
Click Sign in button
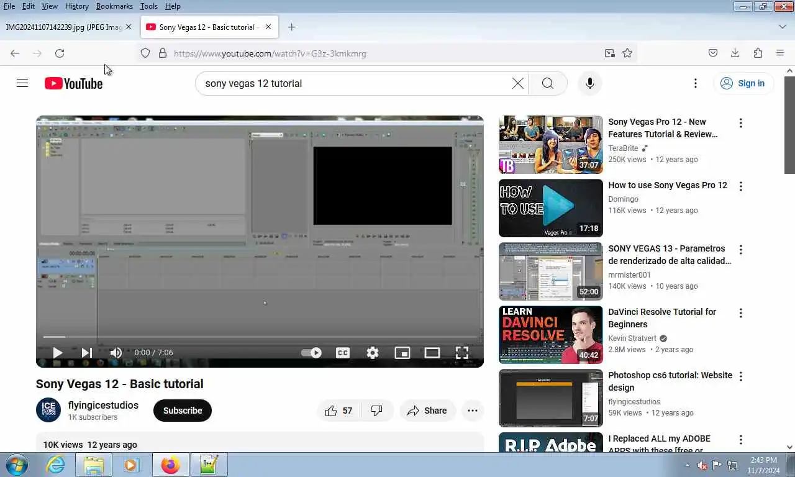tap(743, 83)
